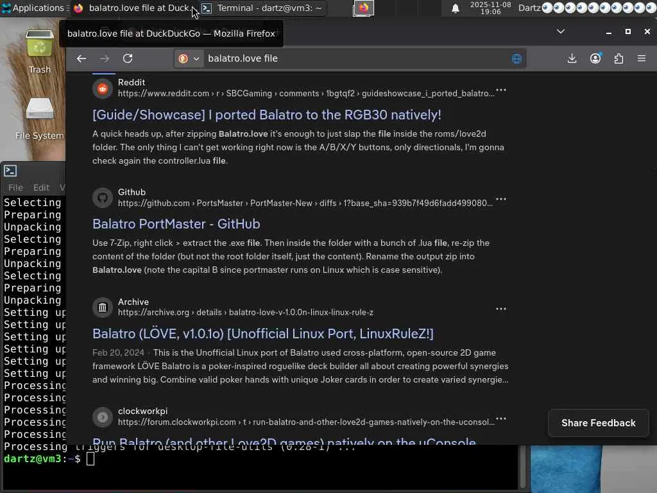Screen dimensions: 657x493
Task: Open clockworkpi result more options dots
Action: (x=501, y=419)
